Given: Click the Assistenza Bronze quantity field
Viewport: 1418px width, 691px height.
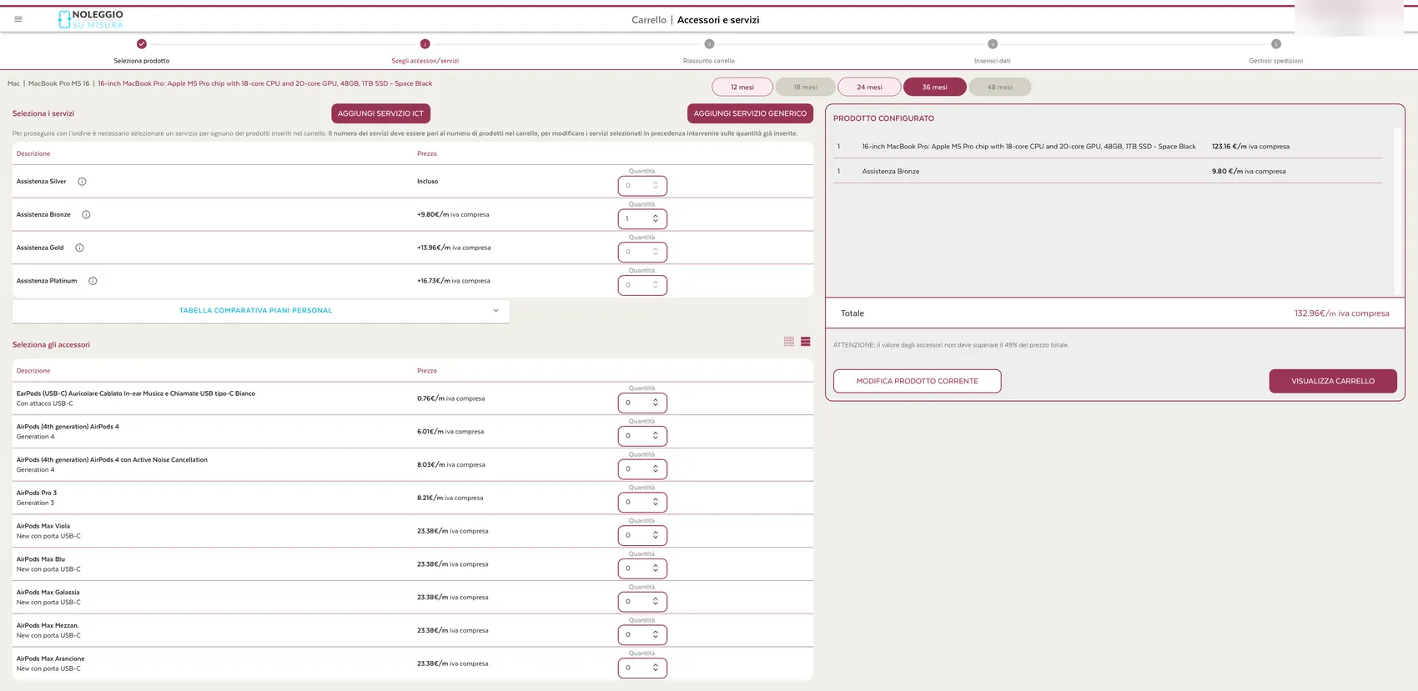Looking at the screenshot, I should (x=642, y=219).
